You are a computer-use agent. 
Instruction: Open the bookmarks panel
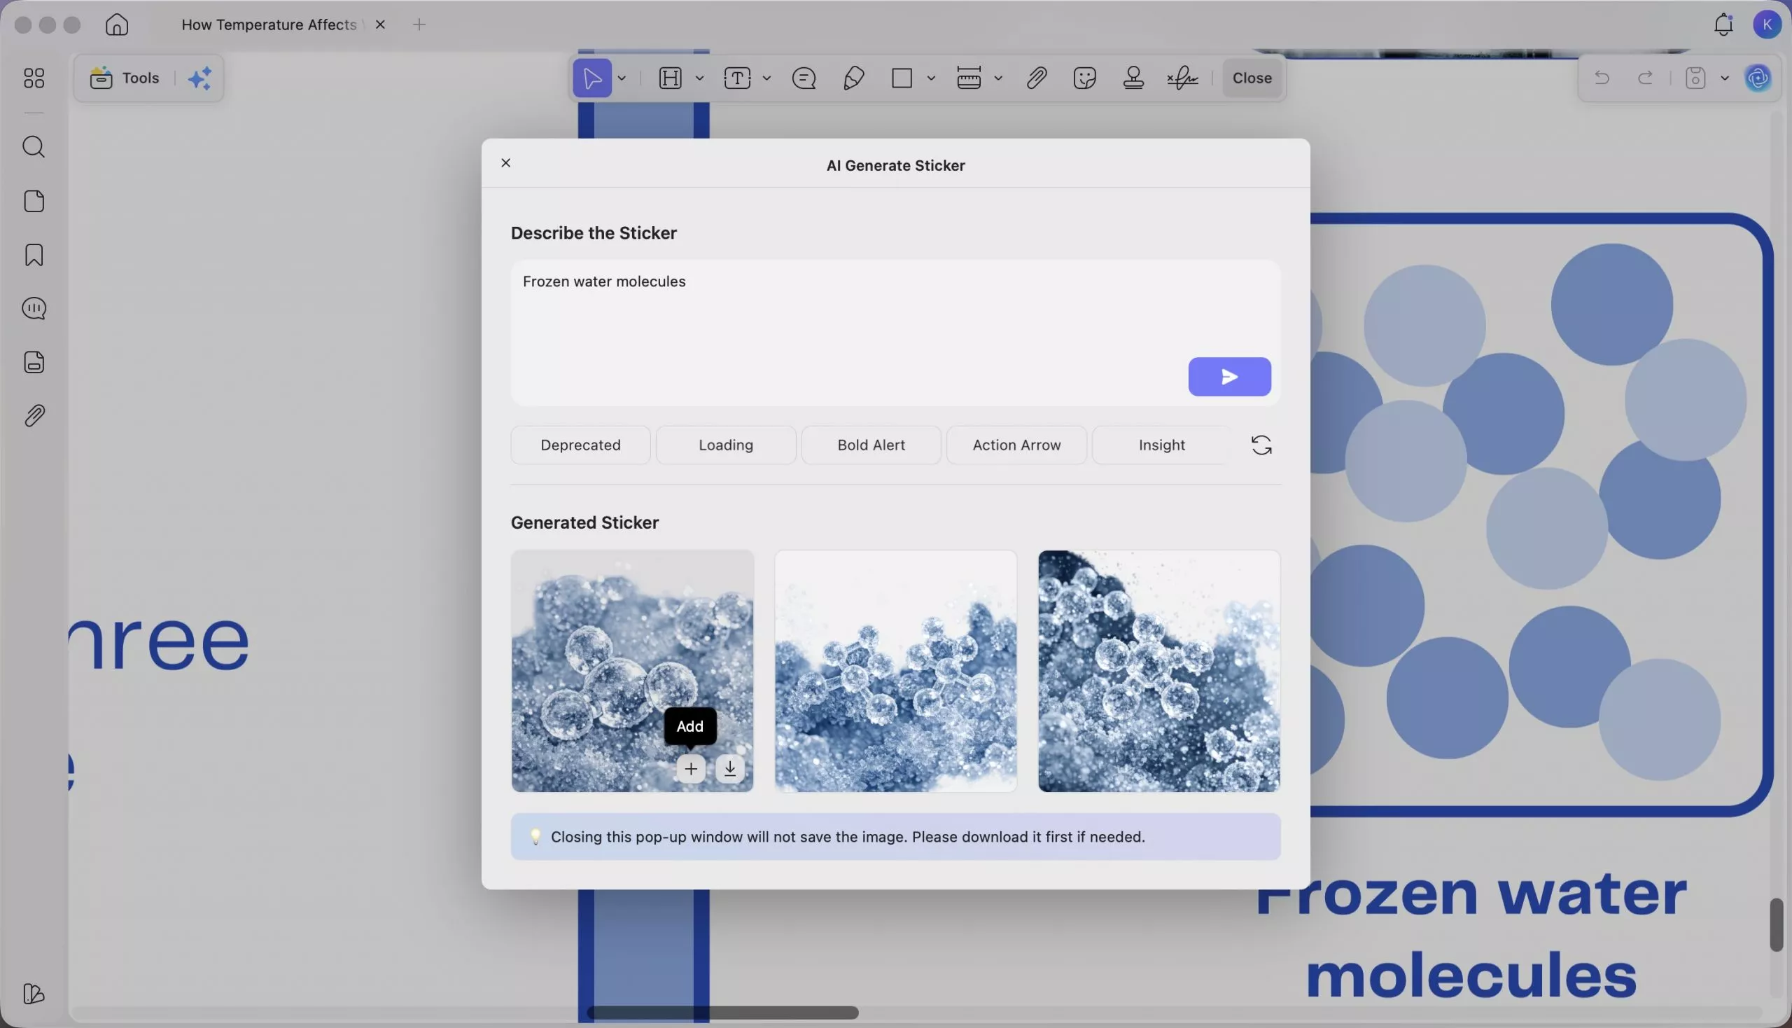(x=33, y=255)
